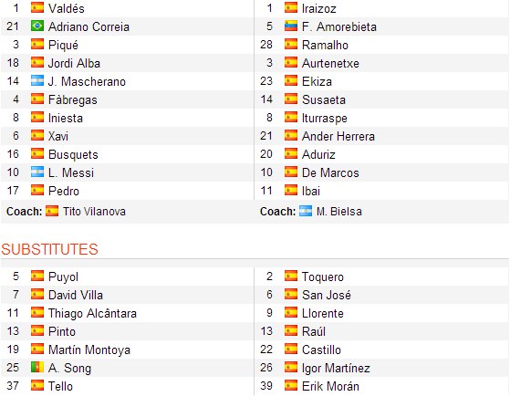Click the Cameroon flag next to A. Song
The width and height of the screenshot is (510, 407).
[37, 368]
